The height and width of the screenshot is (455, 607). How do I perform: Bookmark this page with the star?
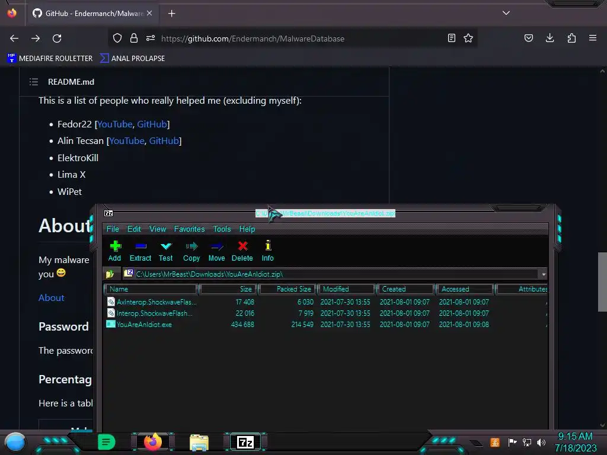[468, 38]
